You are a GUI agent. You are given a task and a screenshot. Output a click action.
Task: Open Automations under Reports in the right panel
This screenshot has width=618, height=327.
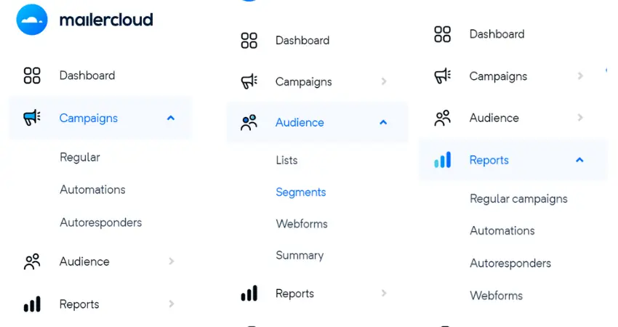click(502, 231)
